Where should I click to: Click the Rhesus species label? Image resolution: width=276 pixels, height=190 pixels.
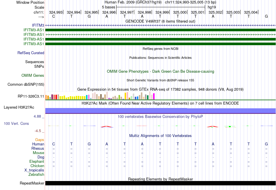(38, 148)
